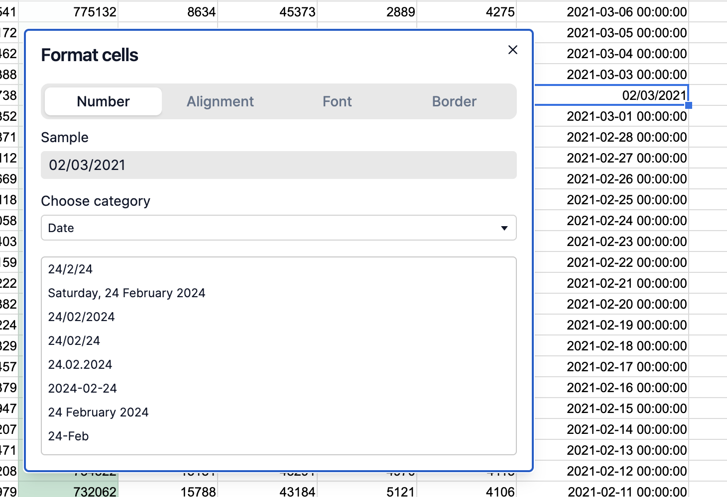This screenshot has height=497, width=727.
Task: Close the Format cells dialog
Action: pos(512,50)
